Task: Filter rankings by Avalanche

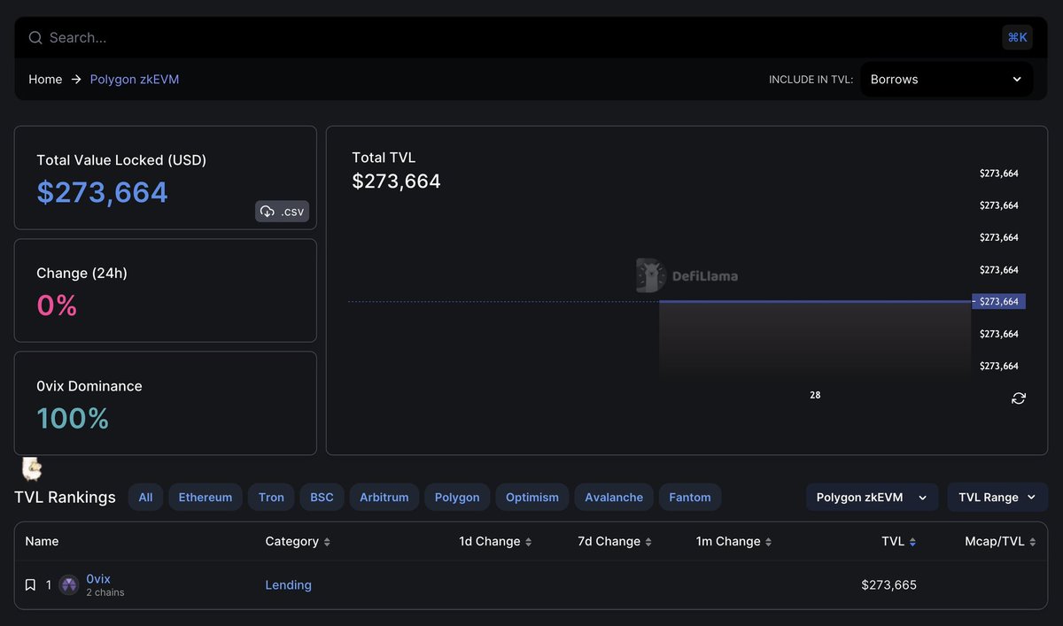Action: 614,497
